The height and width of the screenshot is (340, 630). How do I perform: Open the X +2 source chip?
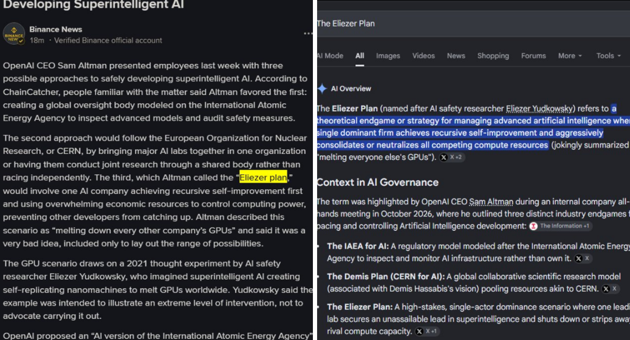click(452, 157)
